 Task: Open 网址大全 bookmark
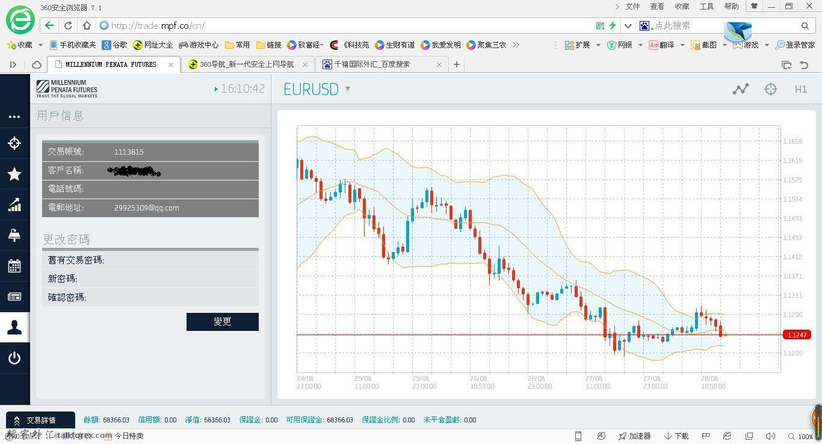pos(153,45)
